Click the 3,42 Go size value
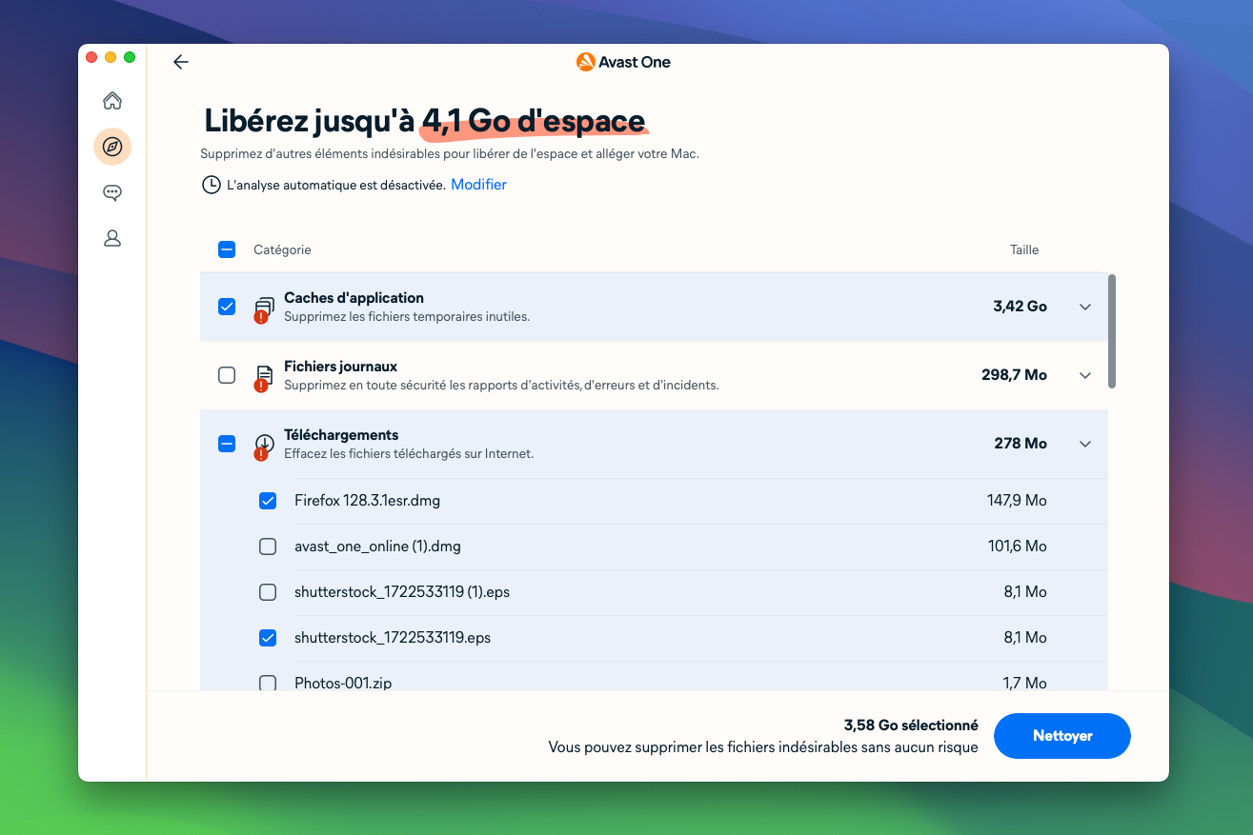The height and width of the screenshot is (835, 1253). point(1020,307)
